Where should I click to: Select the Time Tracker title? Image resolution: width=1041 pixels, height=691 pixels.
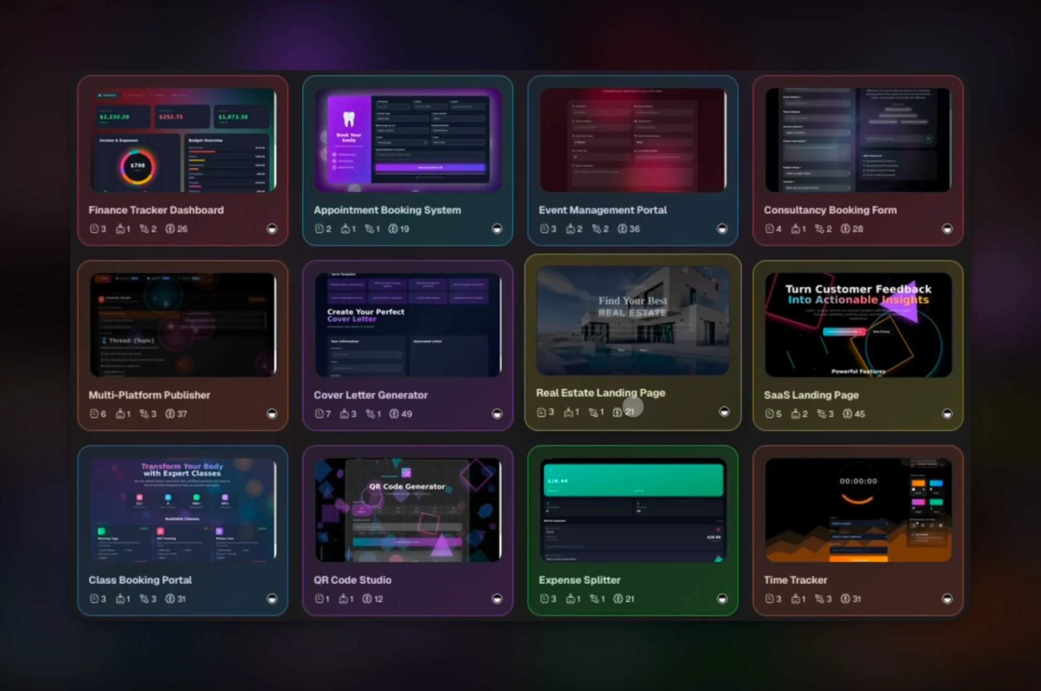click(x=795, y=580)
